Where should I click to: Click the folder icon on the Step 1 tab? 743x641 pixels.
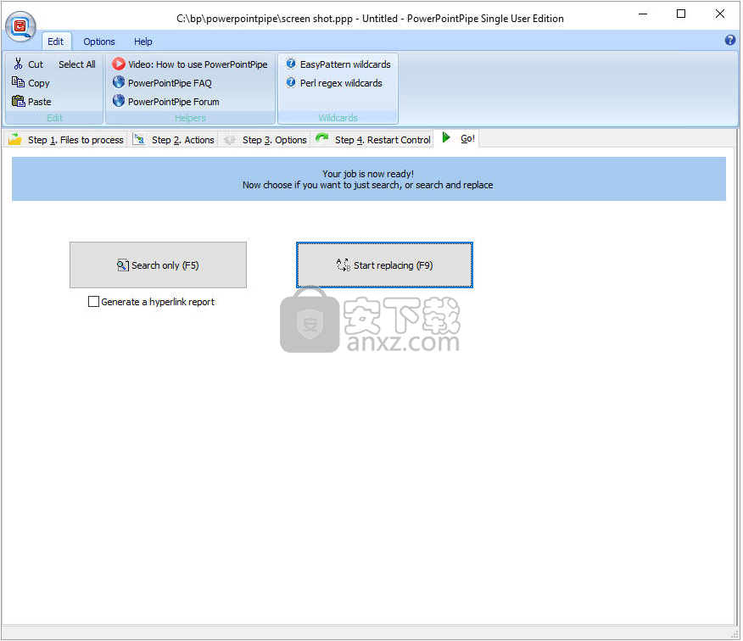click(x=15, y=139)
